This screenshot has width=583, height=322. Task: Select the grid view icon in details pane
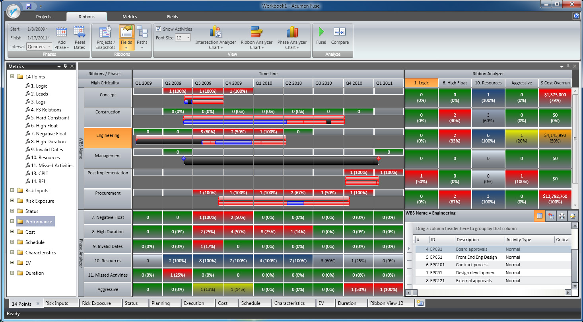pos(540,216)
